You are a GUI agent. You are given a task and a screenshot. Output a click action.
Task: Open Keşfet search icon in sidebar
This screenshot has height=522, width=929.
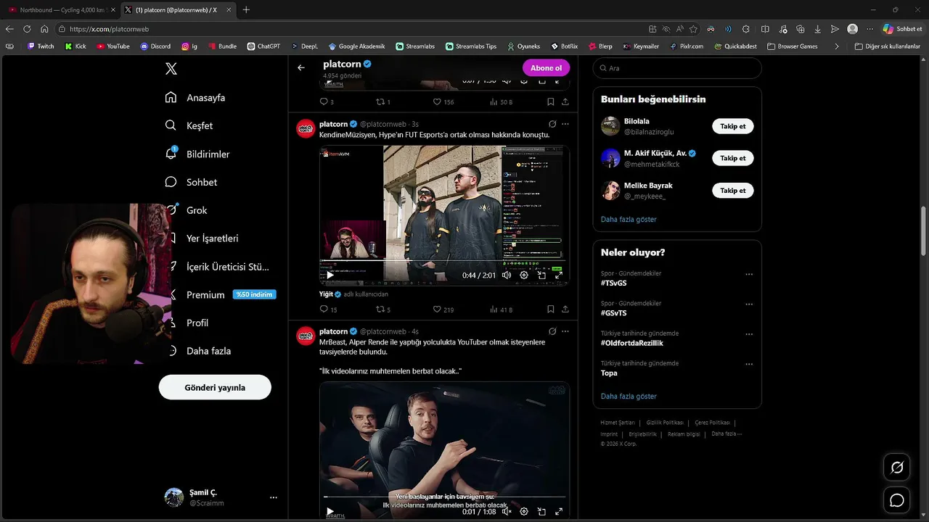(171, 125)
